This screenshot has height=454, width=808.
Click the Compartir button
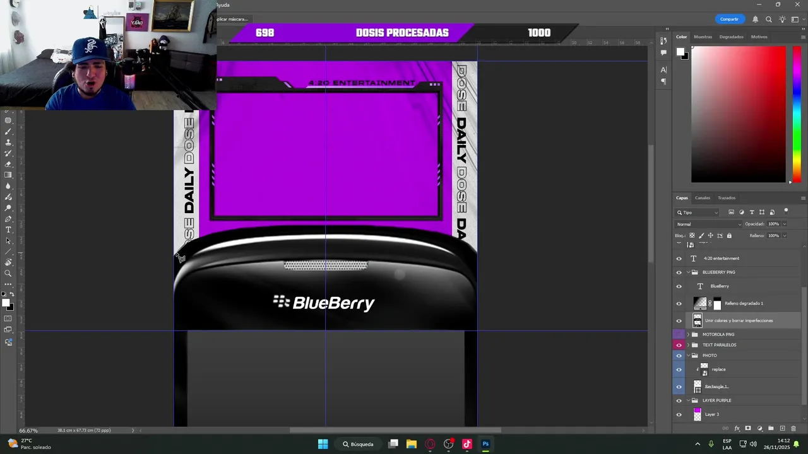(729, 19)
